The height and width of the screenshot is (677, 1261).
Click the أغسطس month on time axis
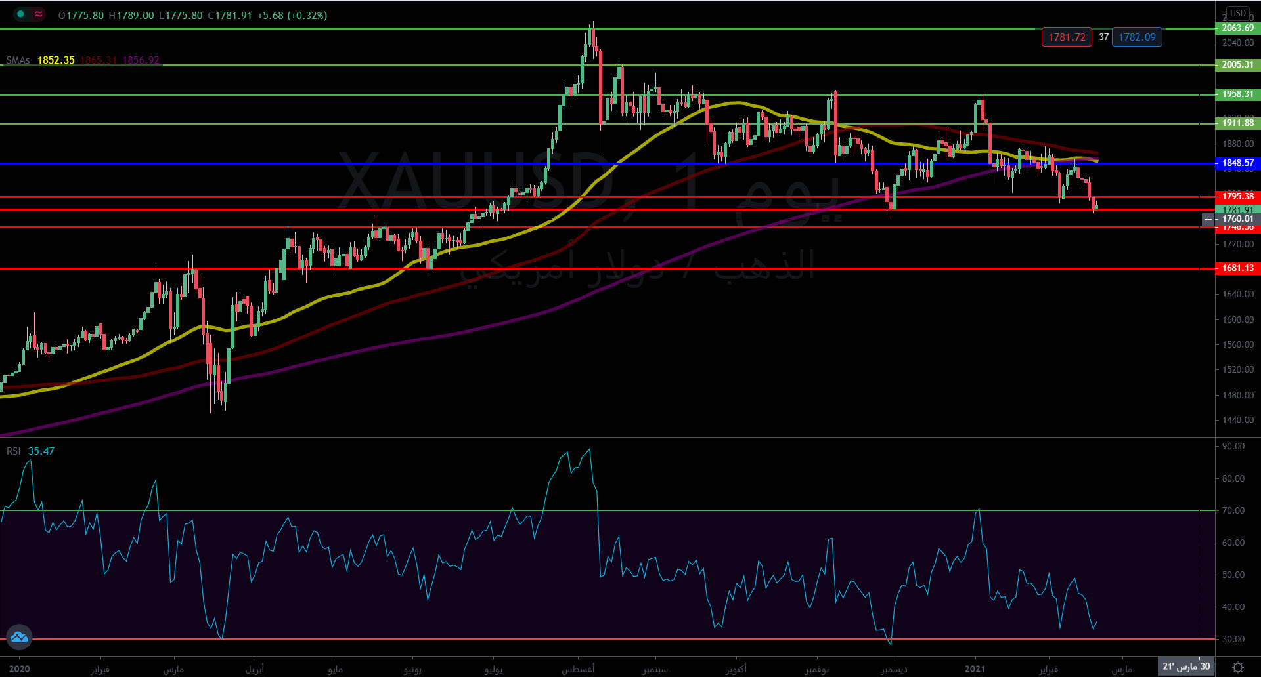[578, 668]
